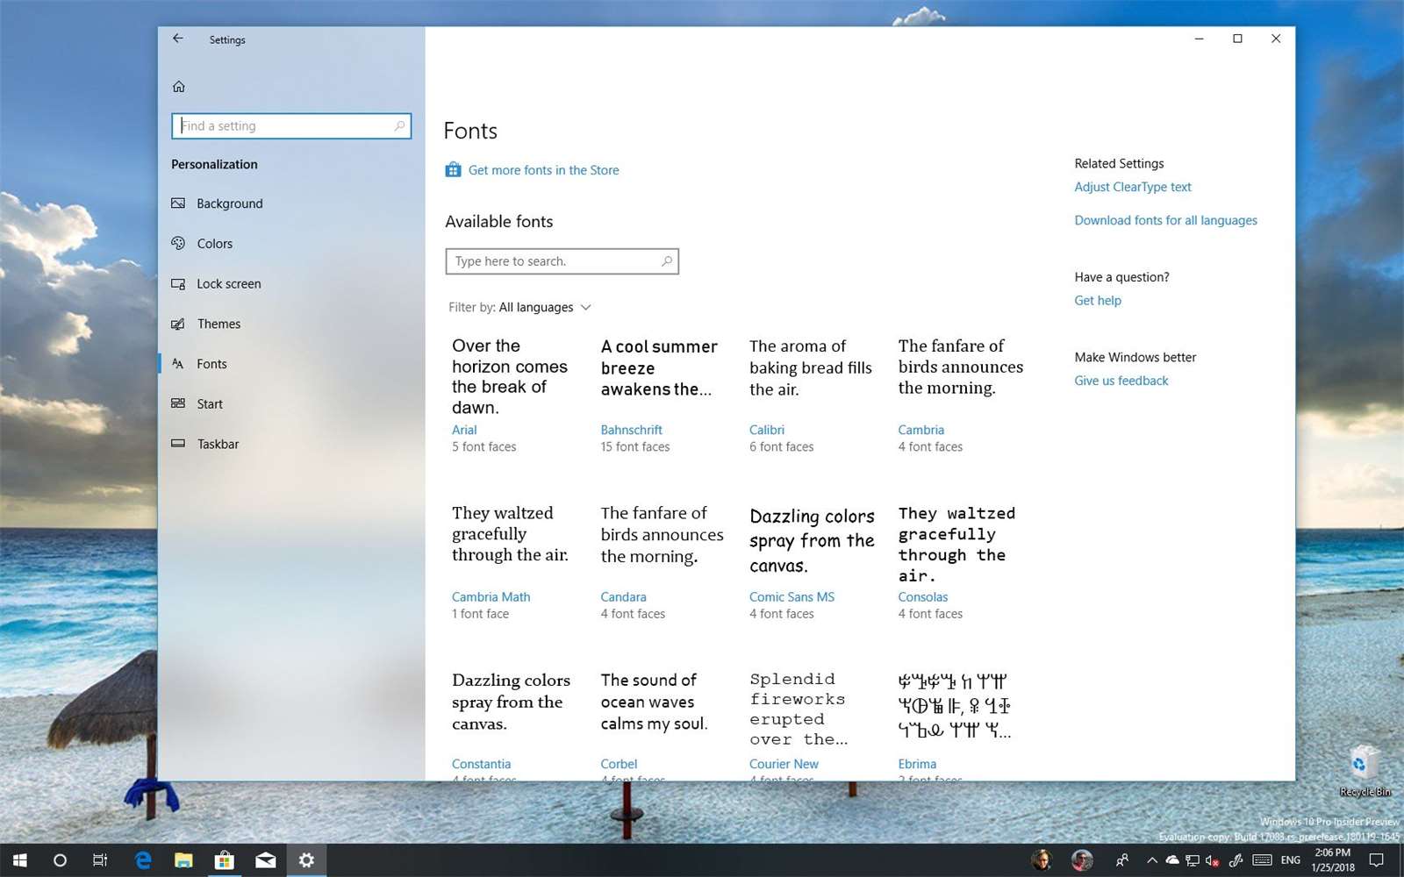This screenshot has height=877, width=1404.
Task: Open File Explorer from taskbar
Action: click(183, 860)
